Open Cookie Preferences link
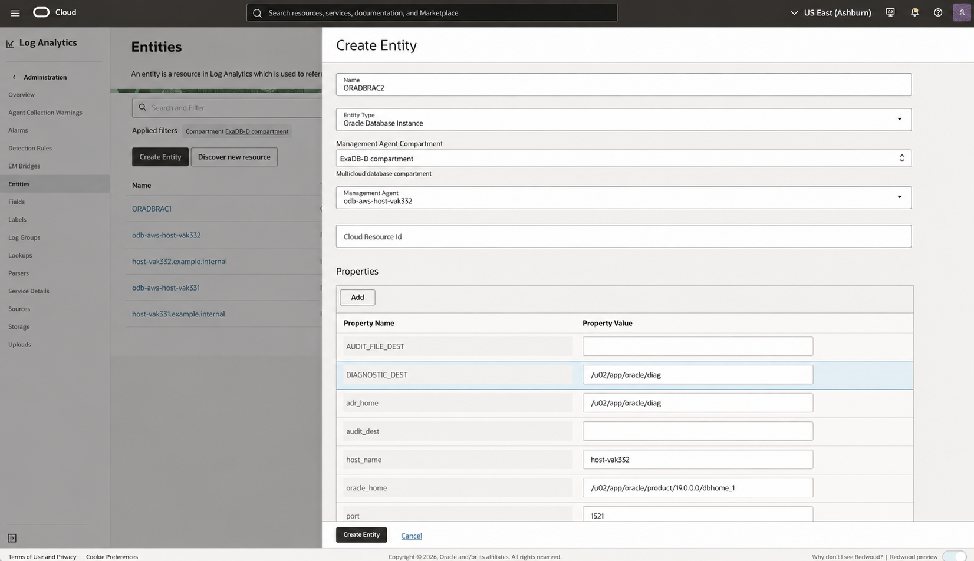Image resolution: width=974 pixels, height=561 pixels. click(112, 557)
